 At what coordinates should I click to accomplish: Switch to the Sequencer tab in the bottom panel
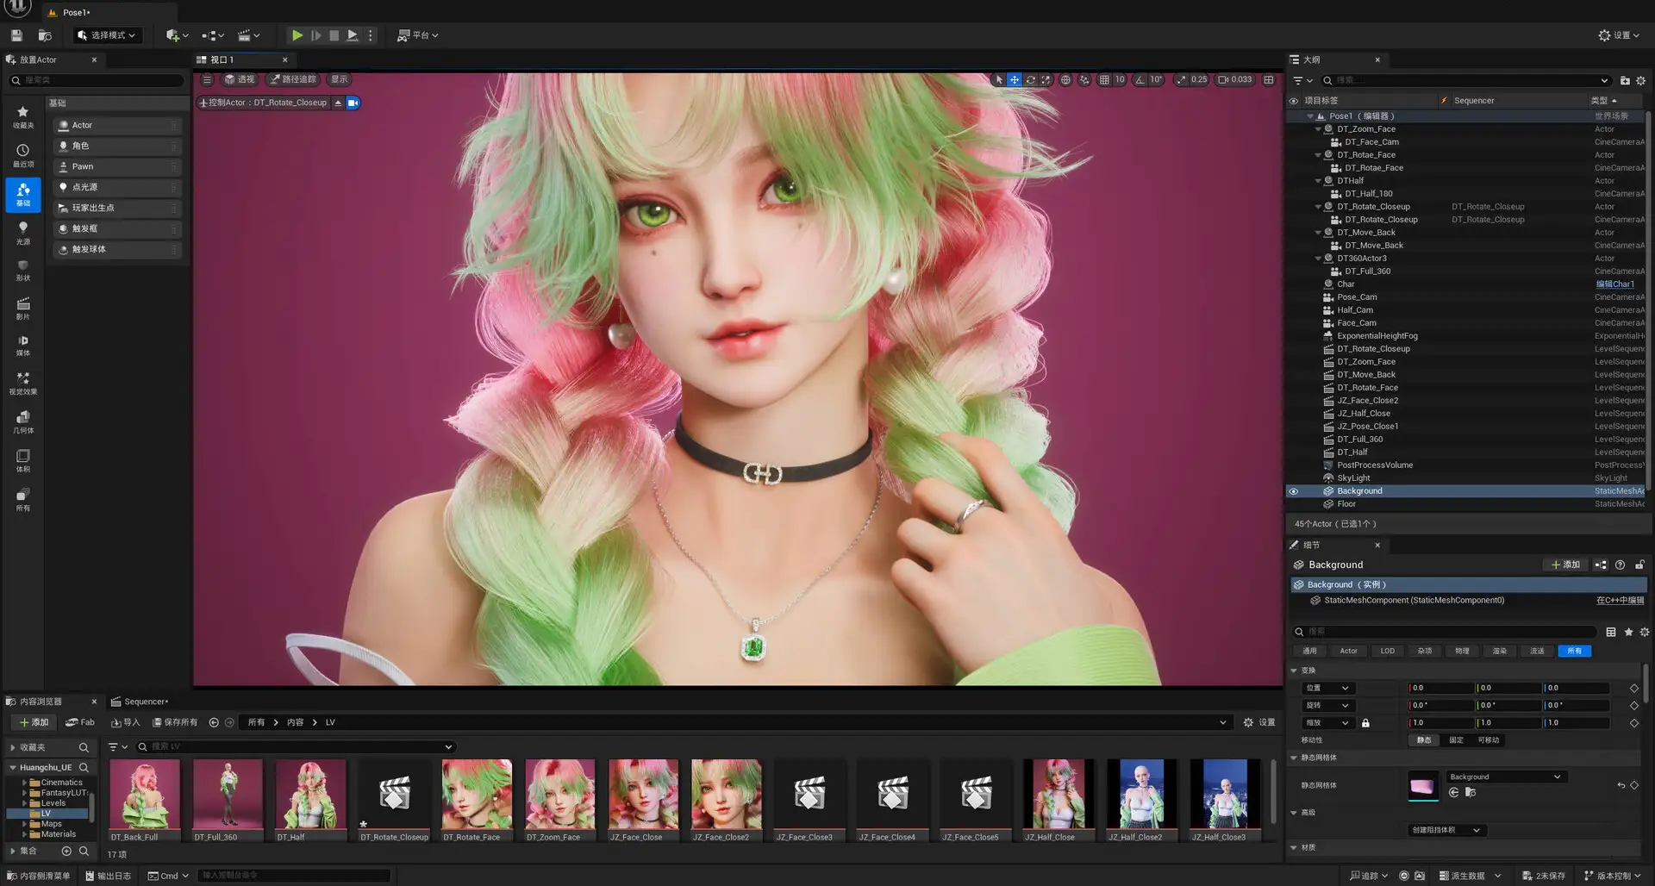(x=144, y=702)
